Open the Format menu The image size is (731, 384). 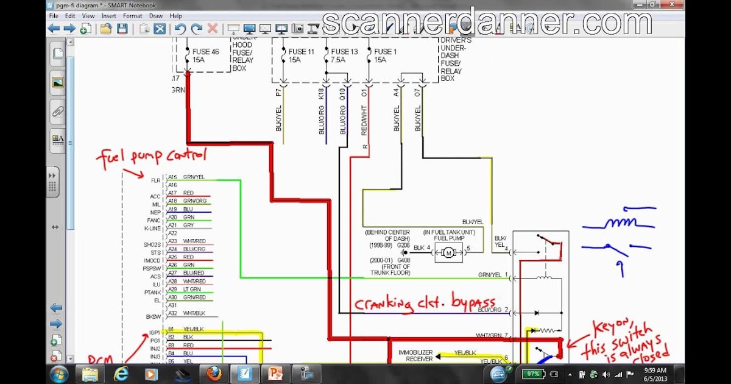pos(132,16)
